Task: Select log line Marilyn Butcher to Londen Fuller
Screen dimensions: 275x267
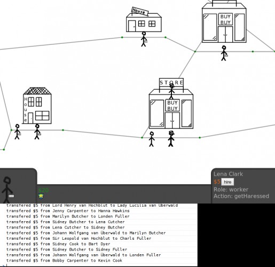Action: click(68, 216)
